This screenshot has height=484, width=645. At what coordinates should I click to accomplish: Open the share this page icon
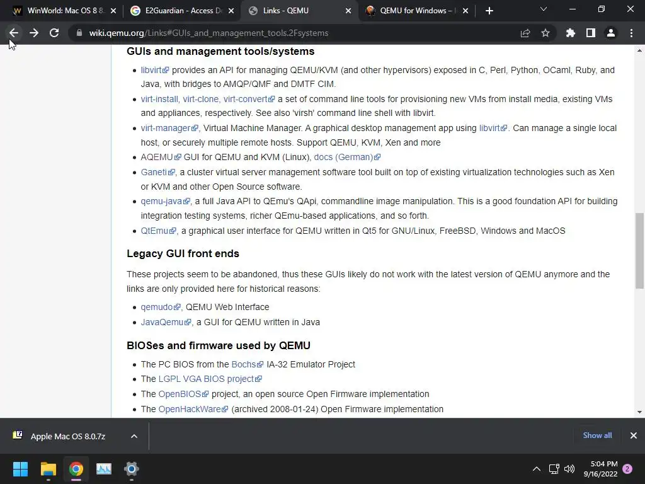525,33
